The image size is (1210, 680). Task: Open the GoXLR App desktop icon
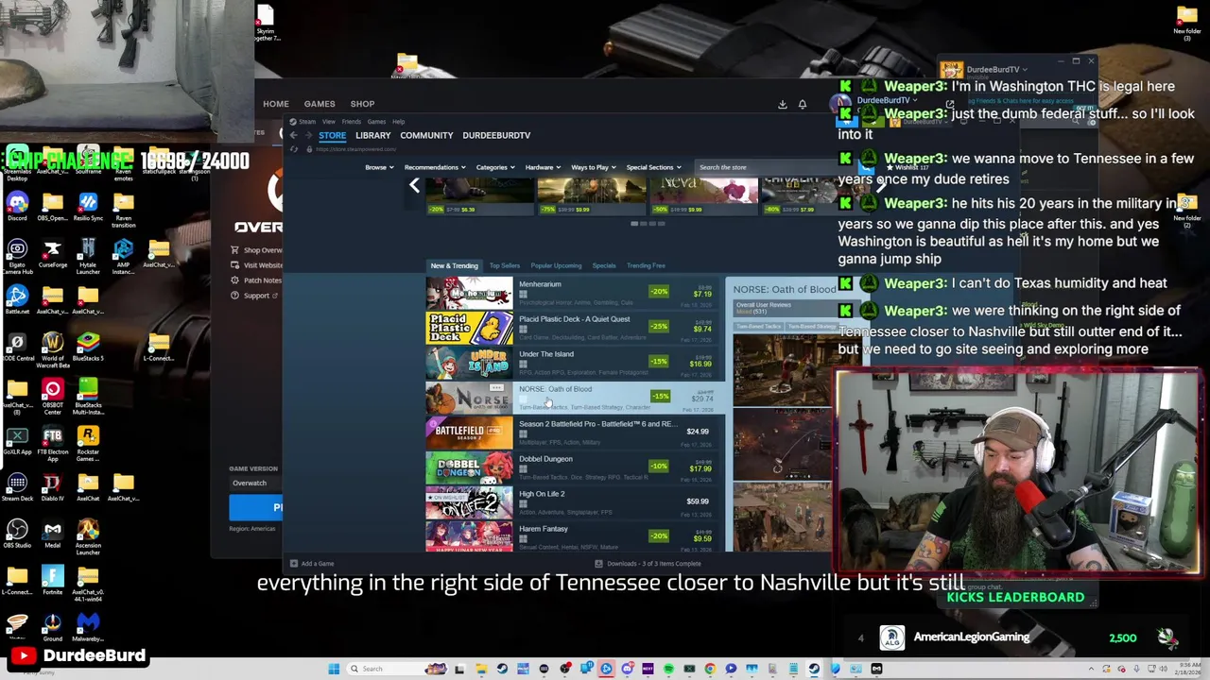point(17,440)
